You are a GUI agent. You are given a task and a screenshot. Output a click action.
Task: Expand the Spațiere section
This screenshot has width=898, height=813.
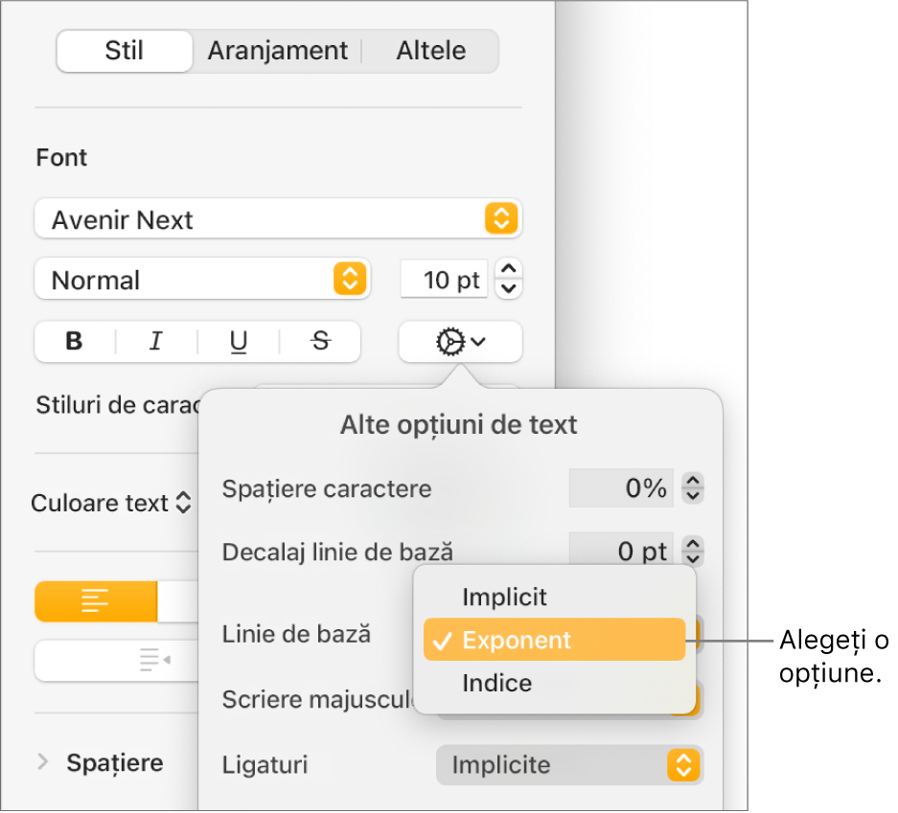click(x=42, y=762)
